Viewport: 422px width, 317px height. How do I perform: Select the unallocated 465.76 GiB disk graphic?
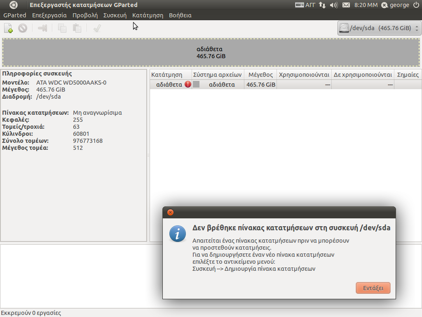211,52
